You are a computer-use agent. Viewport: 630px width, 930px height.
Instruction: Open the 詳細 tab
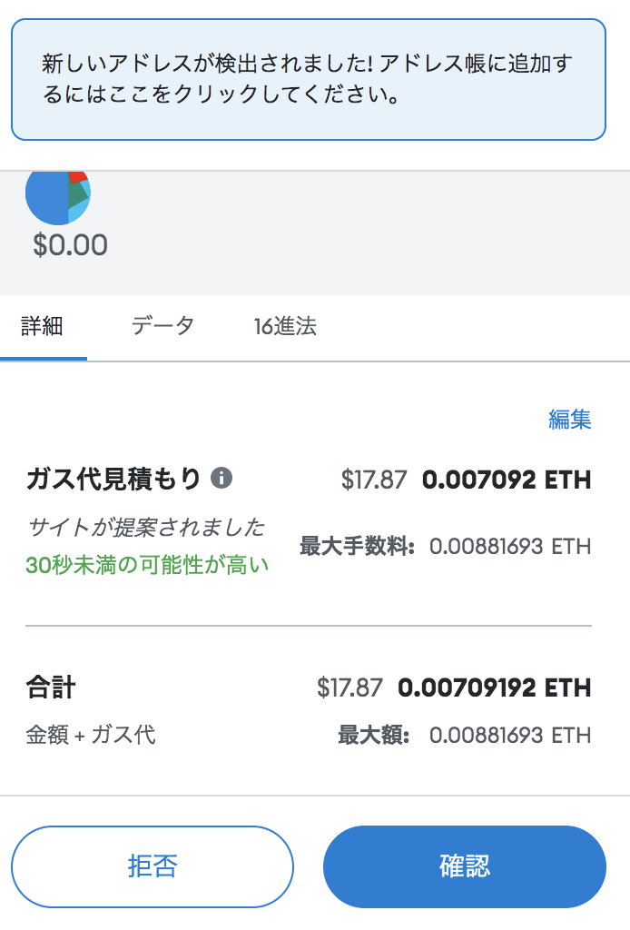tap(44, 327)
